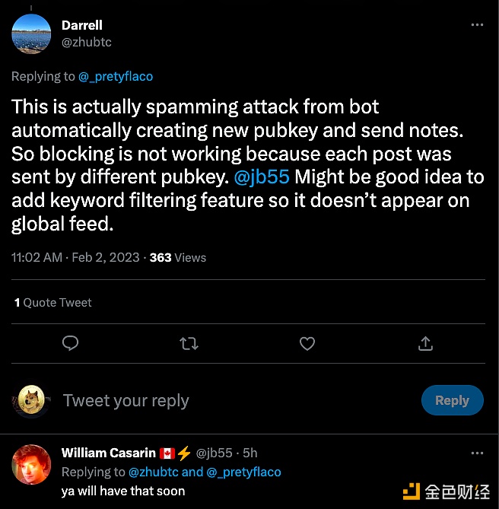The height and width of the screenshot is (509, 499).
Task: Open William Casarin's display name
Action: tap(109, 453)
